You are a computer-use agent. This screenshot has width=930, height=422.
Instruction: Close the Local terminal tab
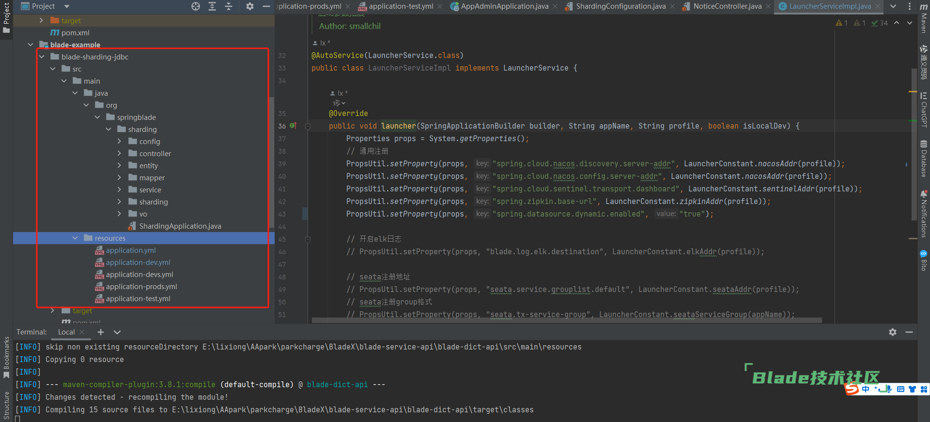pos(82,332)
